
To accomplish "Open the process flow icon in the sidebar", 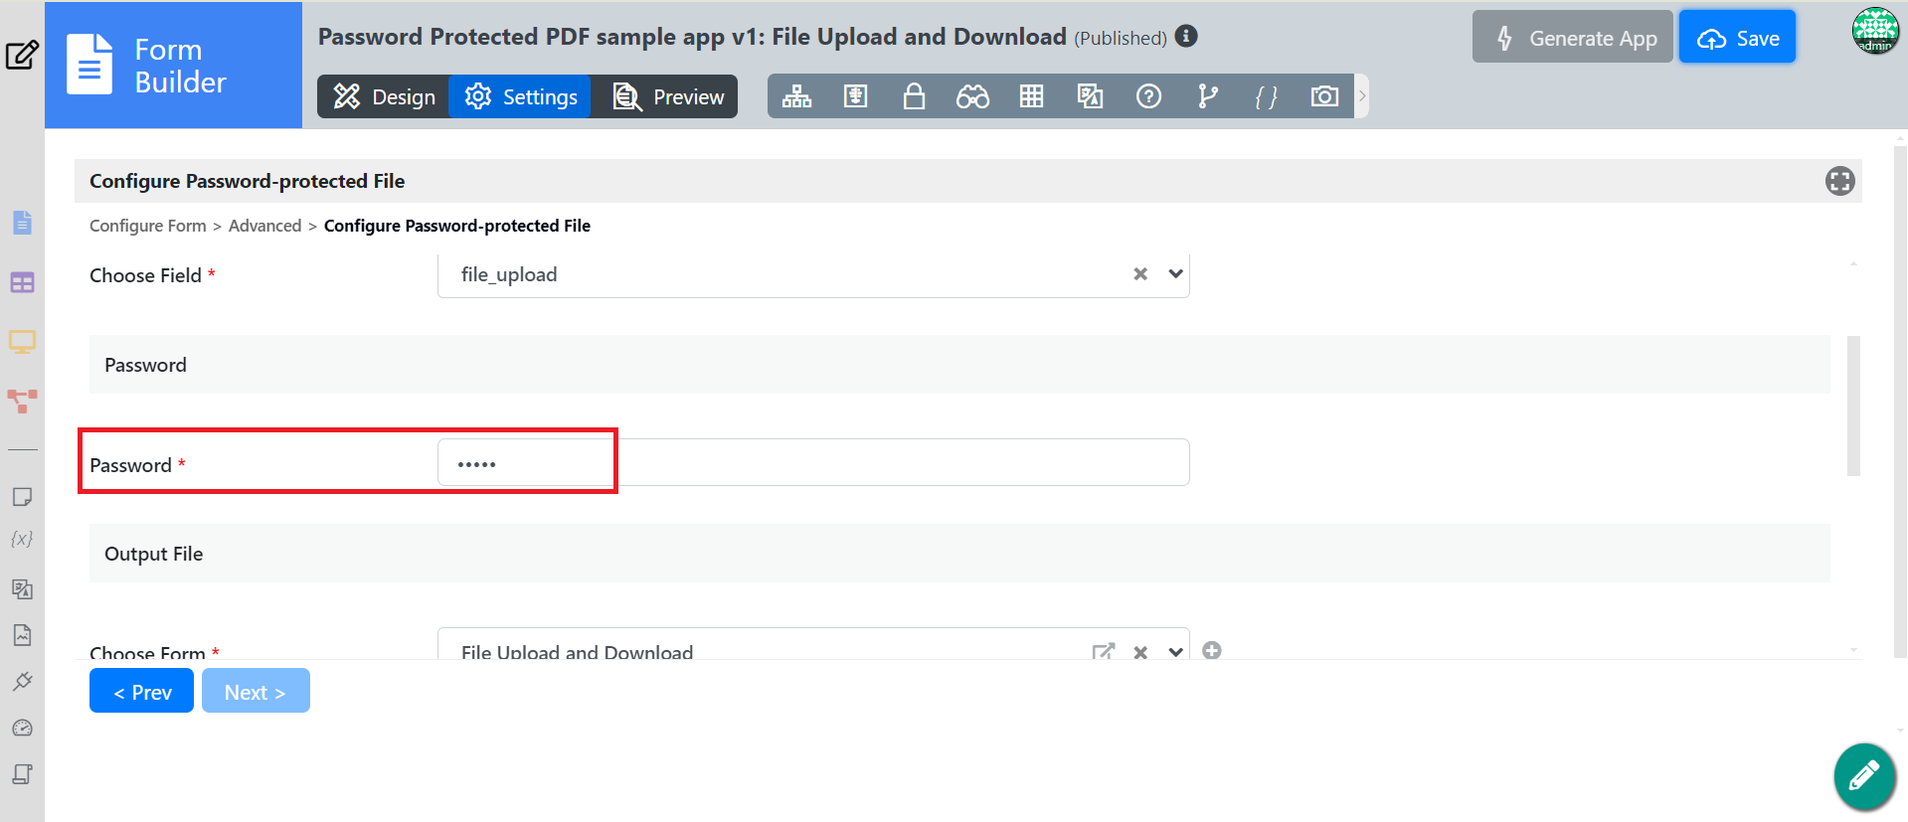I will pos(22,401).
